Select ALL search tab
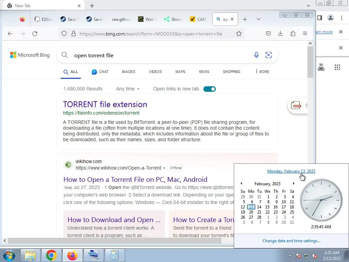349x262 pixels. point(71,72)
